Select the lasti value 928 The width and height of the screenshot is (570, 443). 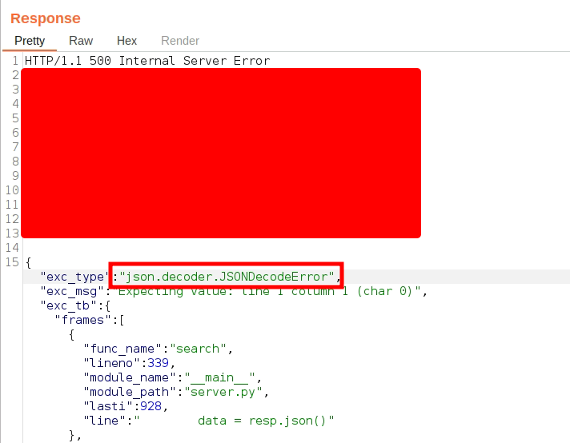click(151, 406)
